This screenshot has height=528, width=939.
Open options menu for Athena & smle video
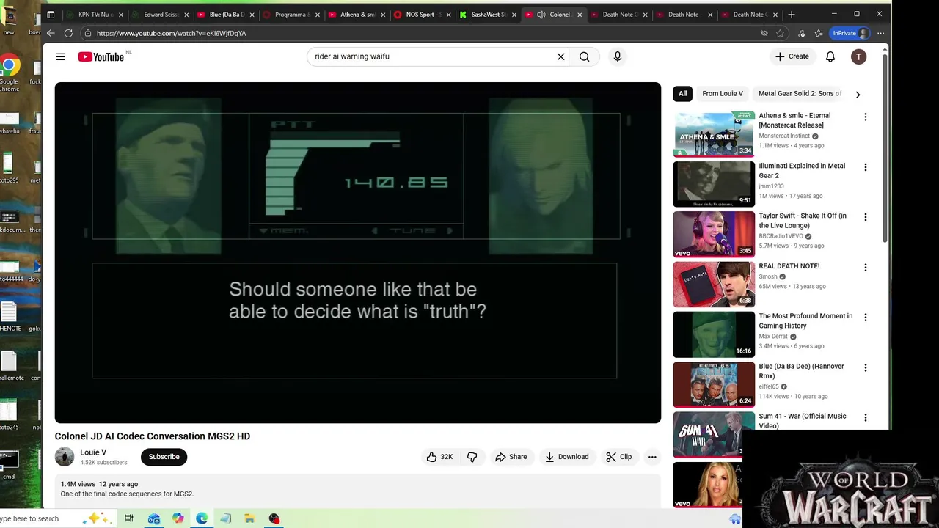click(x=866, y=117)
